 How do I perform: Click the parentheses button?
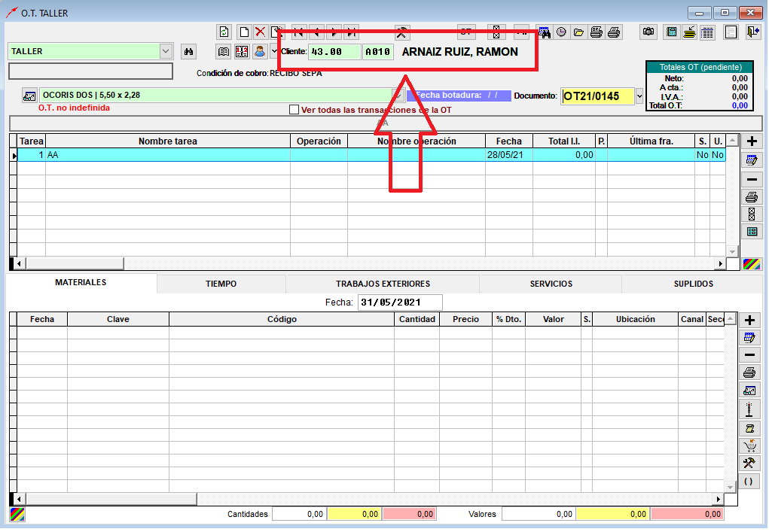tap(749, 481)
